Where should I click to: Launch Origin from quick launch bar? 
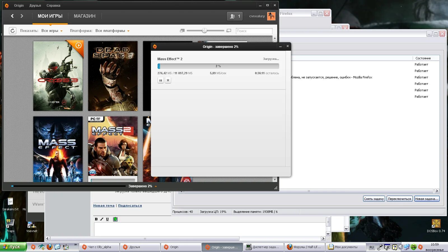(x=33, y=247)
